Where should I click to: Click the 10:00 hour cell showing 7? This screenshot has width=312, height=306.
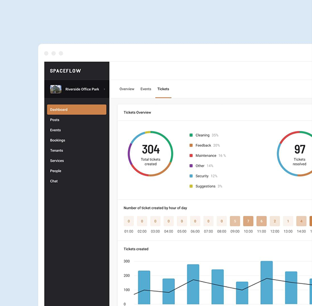pyautogui.click(x=248, y=221)
